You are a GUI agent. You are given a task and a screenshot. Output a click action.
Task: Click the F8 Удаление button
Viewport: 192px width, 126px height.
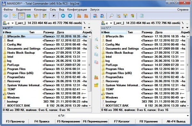pyautogui.click(x=149, y=121)
